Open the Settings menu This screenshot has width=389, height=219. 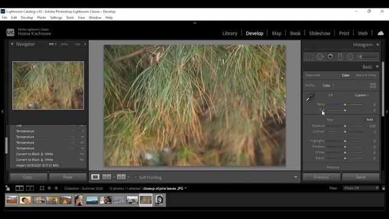pos(56,18)
